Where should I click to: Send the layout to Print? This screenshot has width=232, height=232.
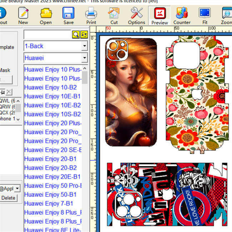[91, 16]
